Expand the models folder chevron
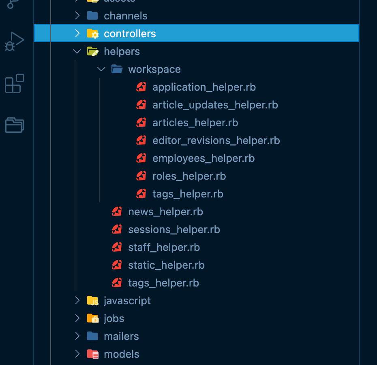The height and width of the screenshot is (365, 377). 77,354
